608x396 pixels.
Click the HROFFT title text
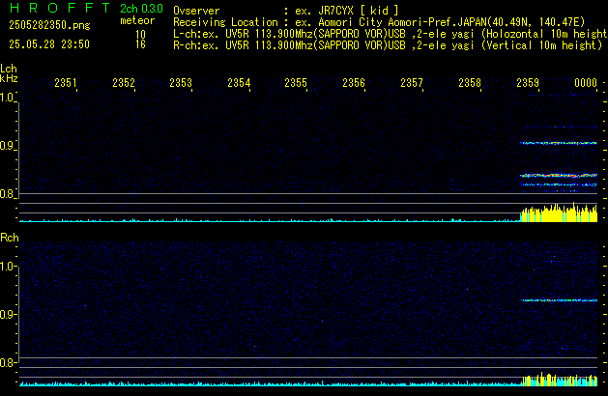coord(60,8)
